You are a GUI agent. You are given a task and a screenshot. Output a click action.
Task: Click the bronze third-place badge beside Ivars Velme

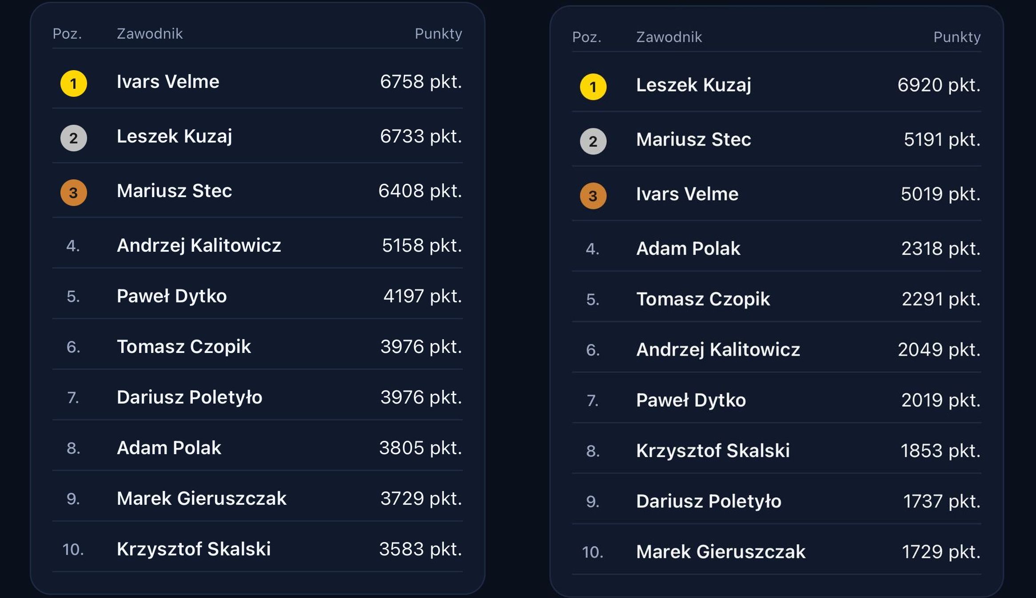click(x=593, y=196)
